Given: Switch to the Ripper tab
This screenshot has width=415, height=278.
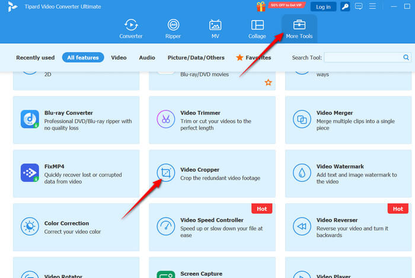Looking at the screenshot, I should point(173,28).
